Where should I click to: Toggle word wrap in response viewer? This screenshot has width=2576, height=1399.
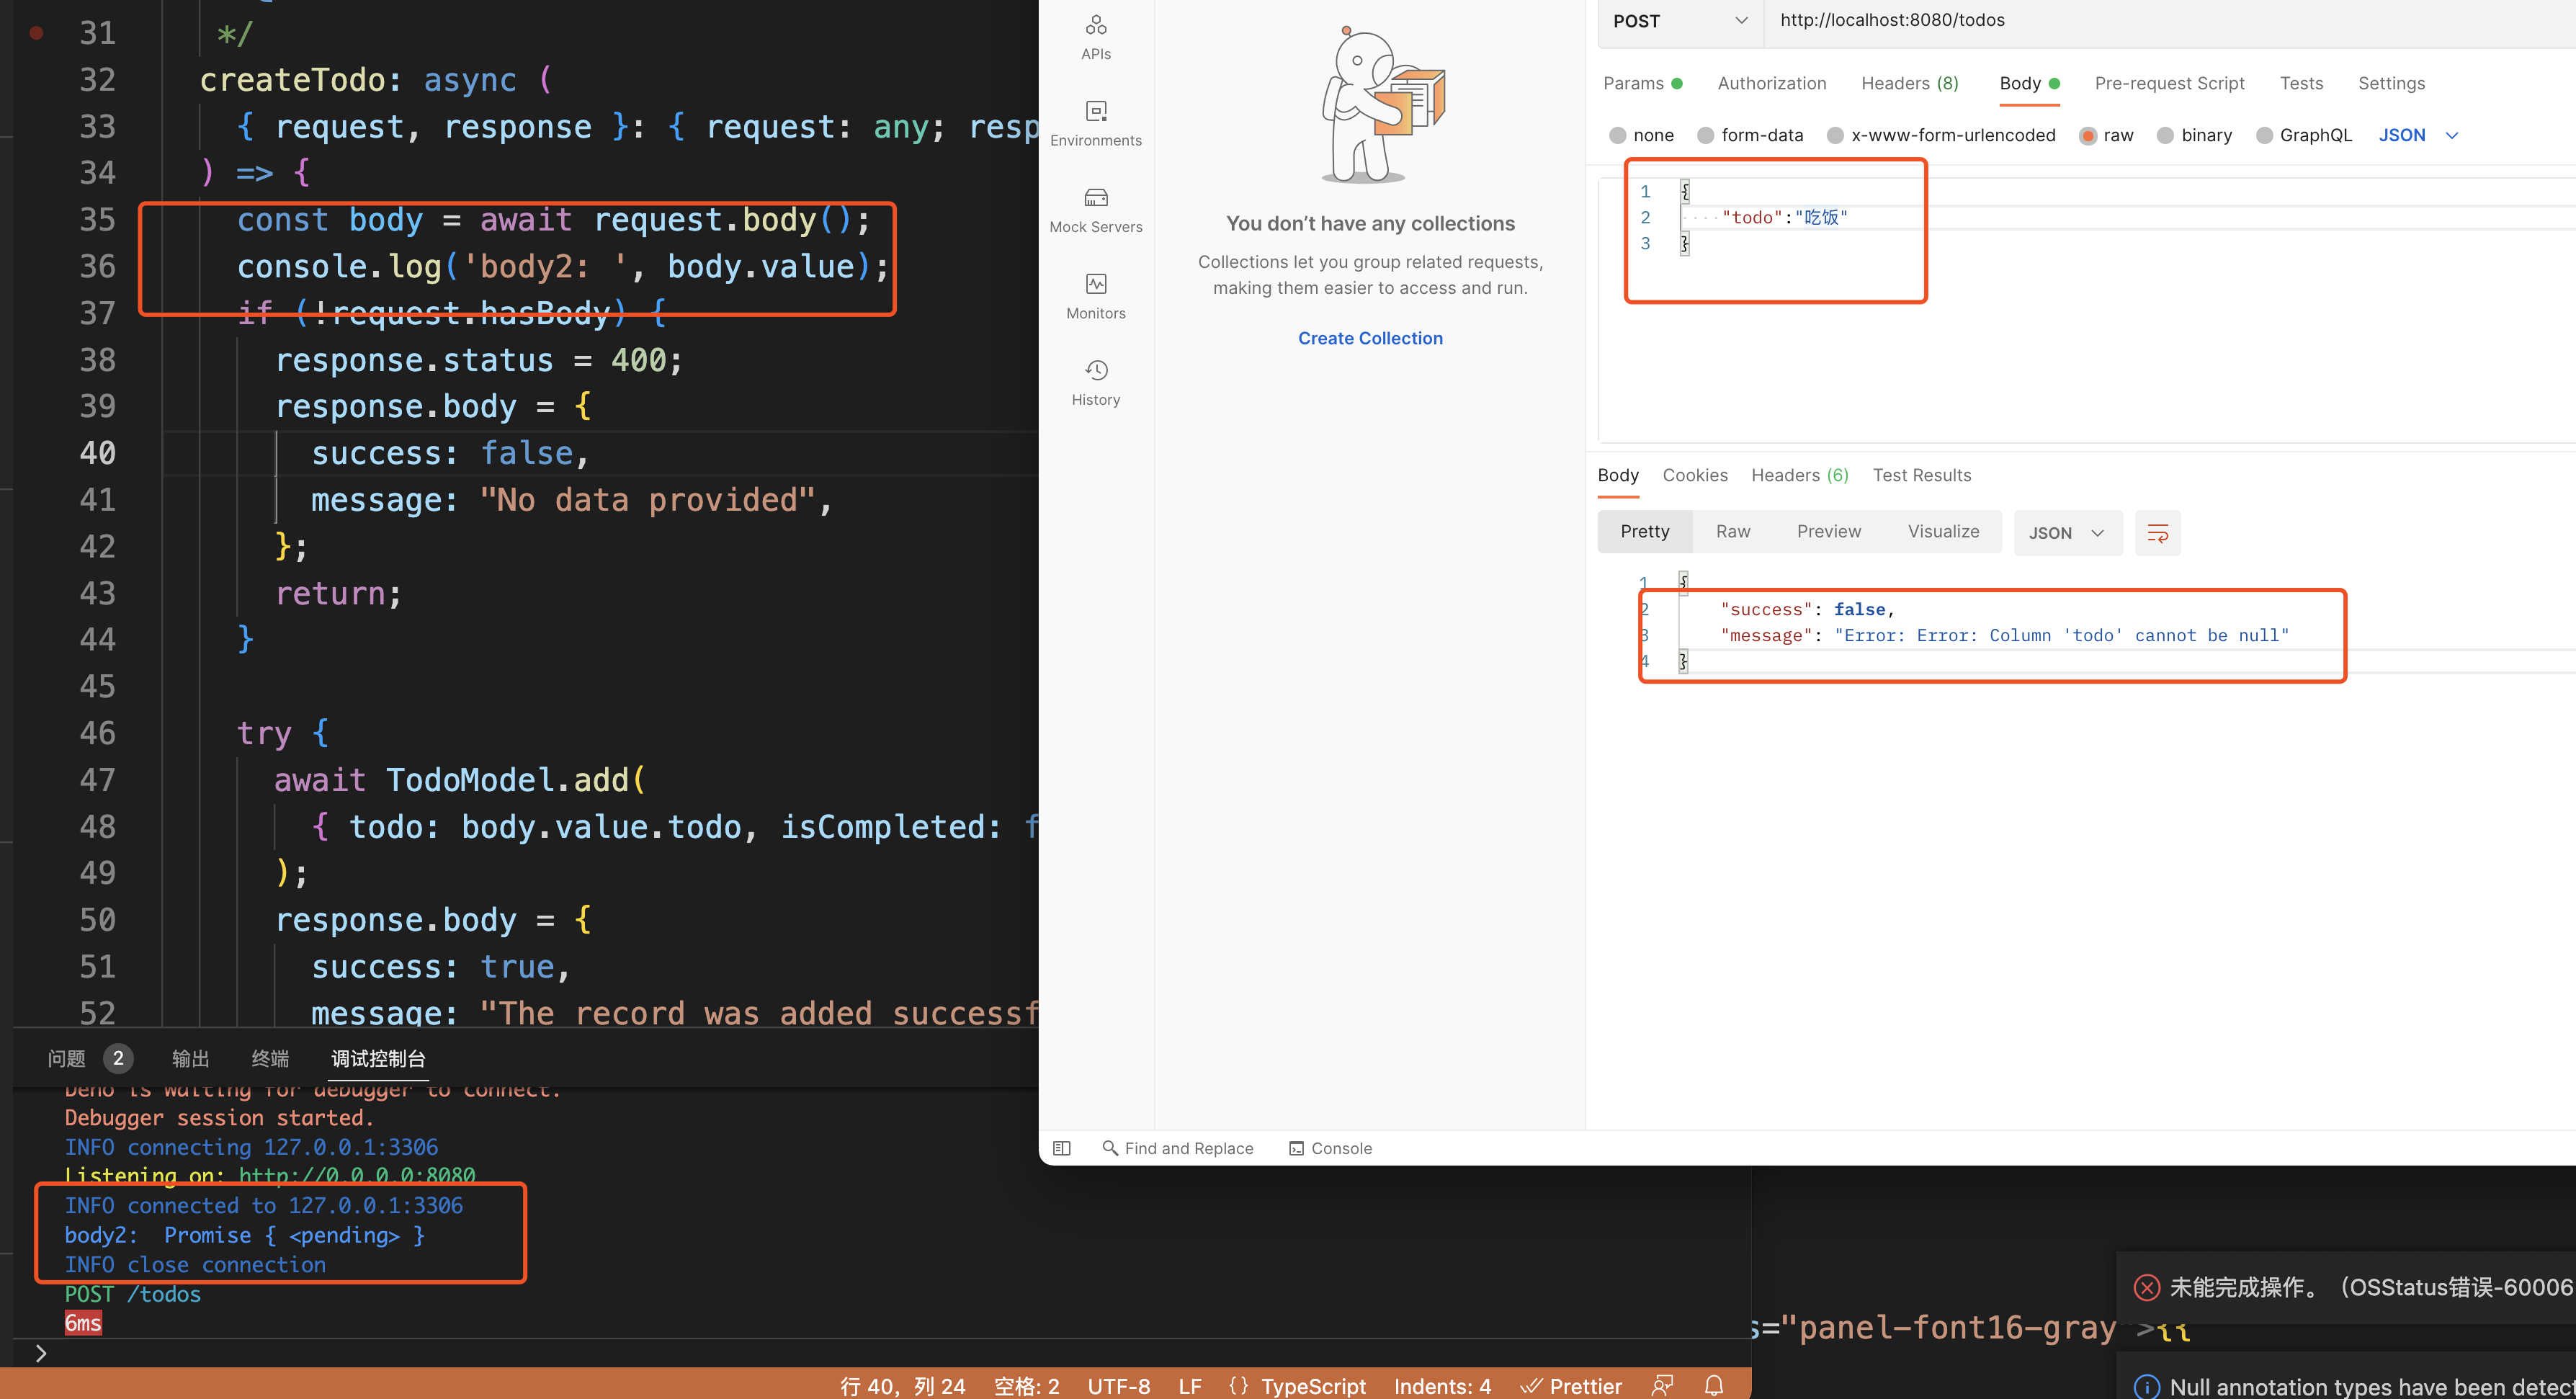[2157, 533]
